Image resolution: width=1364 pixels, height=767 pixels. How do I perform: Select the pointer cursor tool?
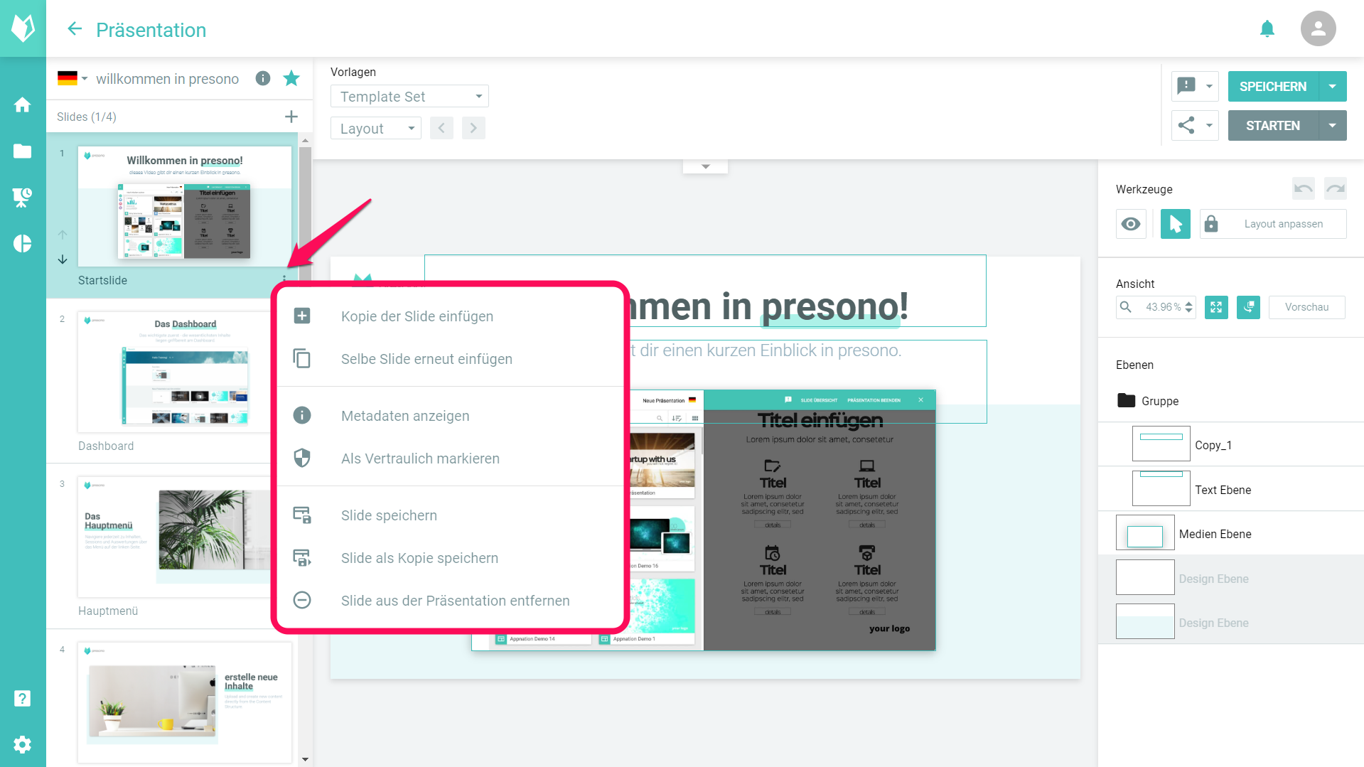[1176, 224]
